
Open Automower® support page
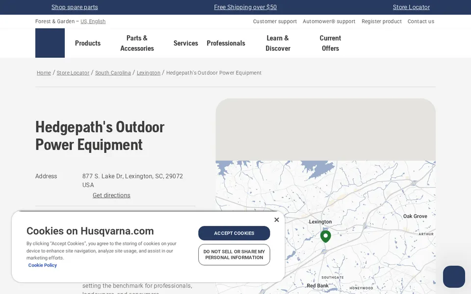click(x=329, y=21)
